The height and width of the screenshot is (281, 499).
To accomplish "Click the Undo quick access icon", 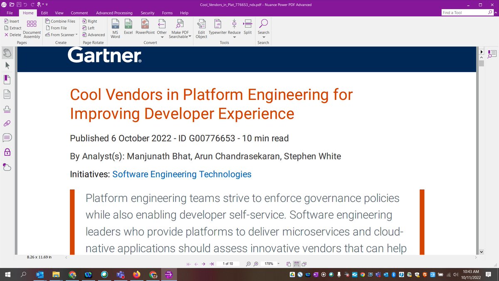I will tap(26, 4).
